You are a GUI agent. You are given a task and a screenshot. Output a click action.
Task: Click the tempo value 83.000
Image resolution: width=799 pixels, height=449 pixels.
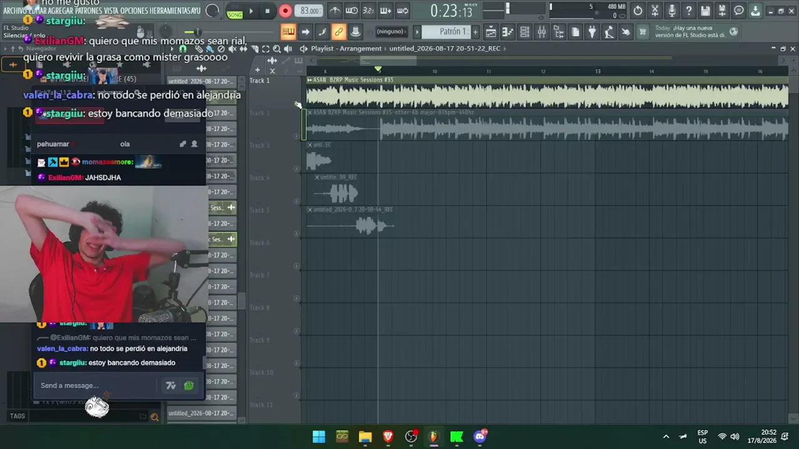point(310,11)
